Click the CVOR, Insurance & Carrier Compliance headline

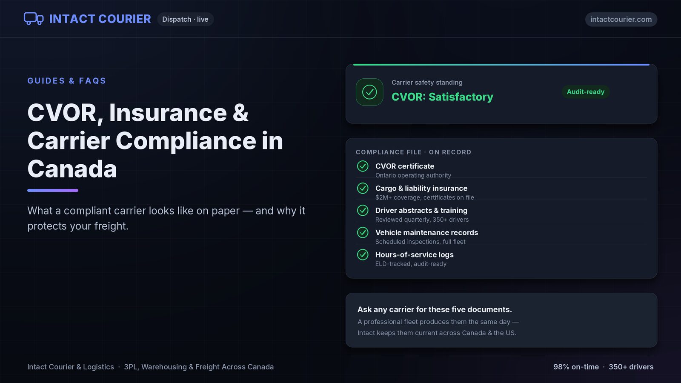tap(155, 141)
